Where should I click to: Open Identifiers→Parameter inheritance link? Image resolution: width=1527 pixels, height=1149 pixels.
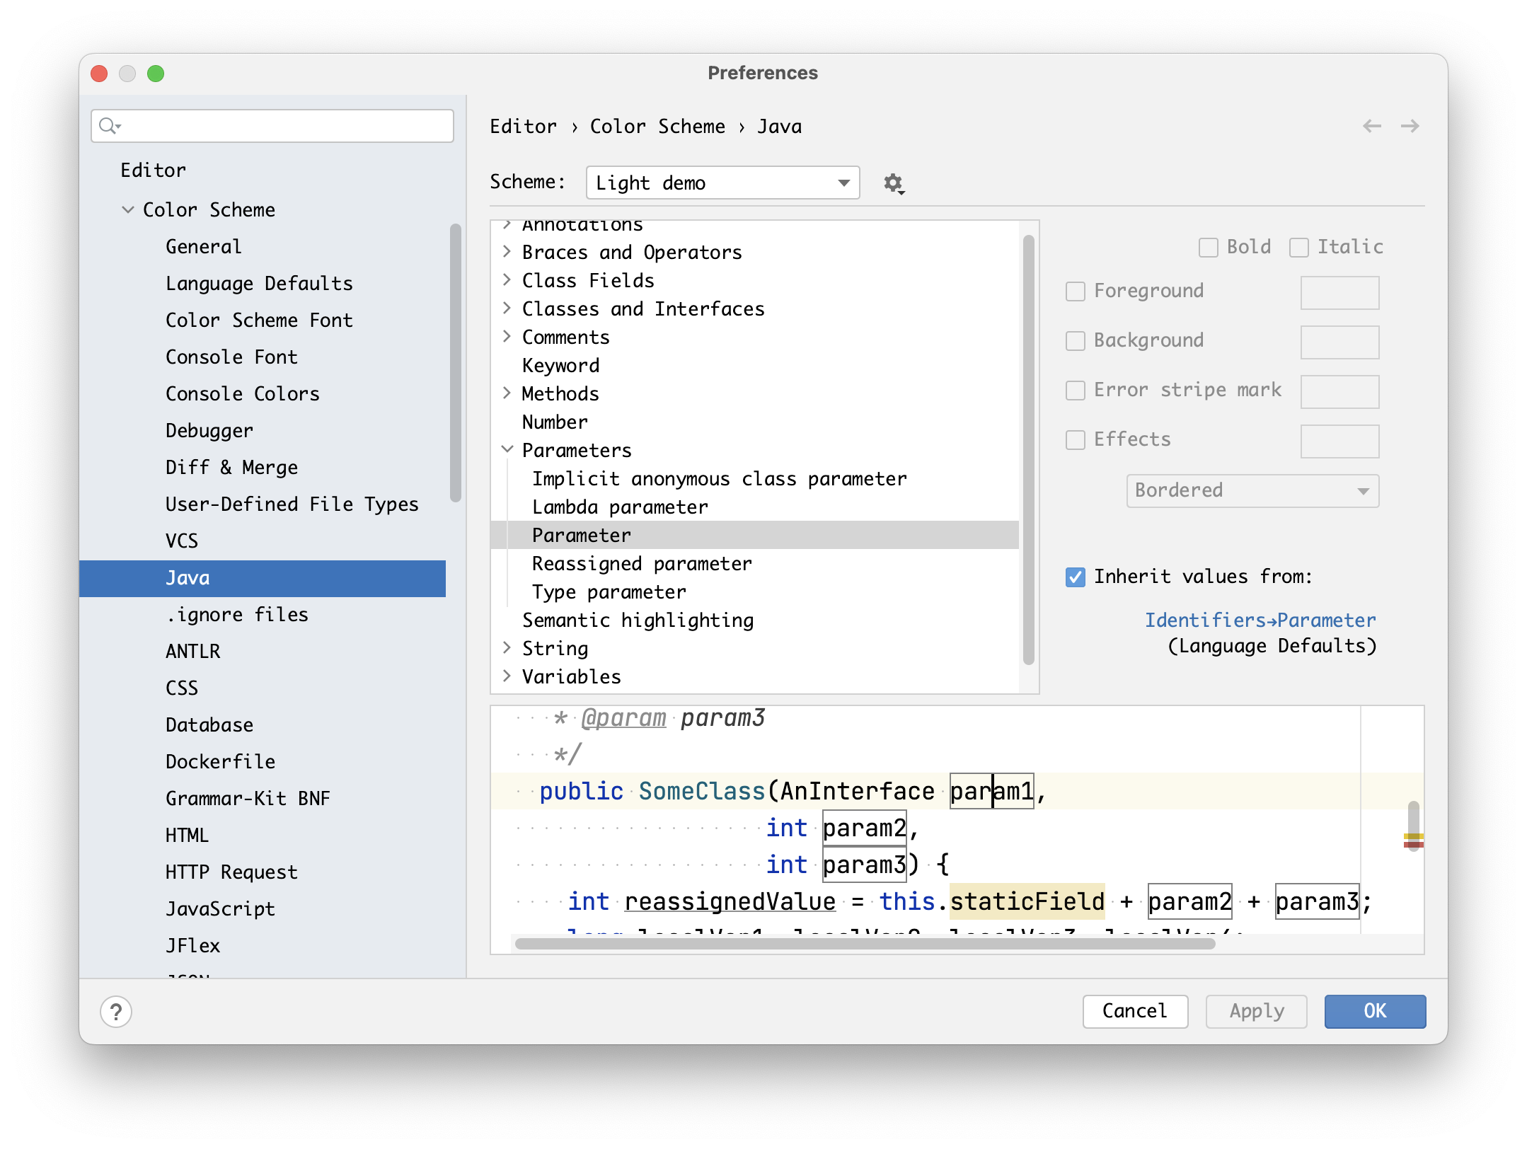(x=1260, y=620)
